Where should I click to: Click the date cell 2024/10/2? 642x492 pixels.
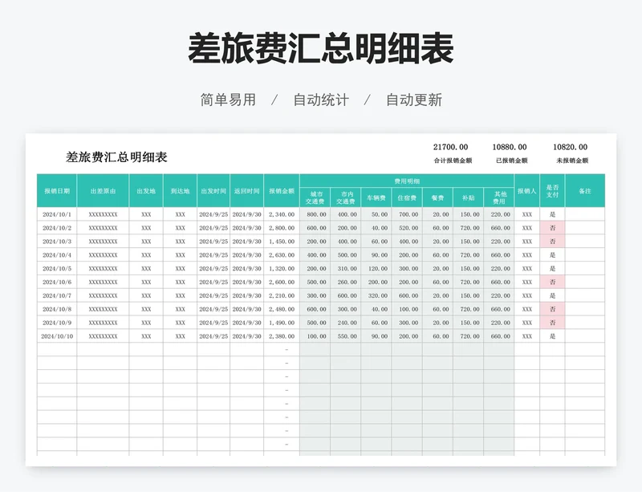[57, 228]
